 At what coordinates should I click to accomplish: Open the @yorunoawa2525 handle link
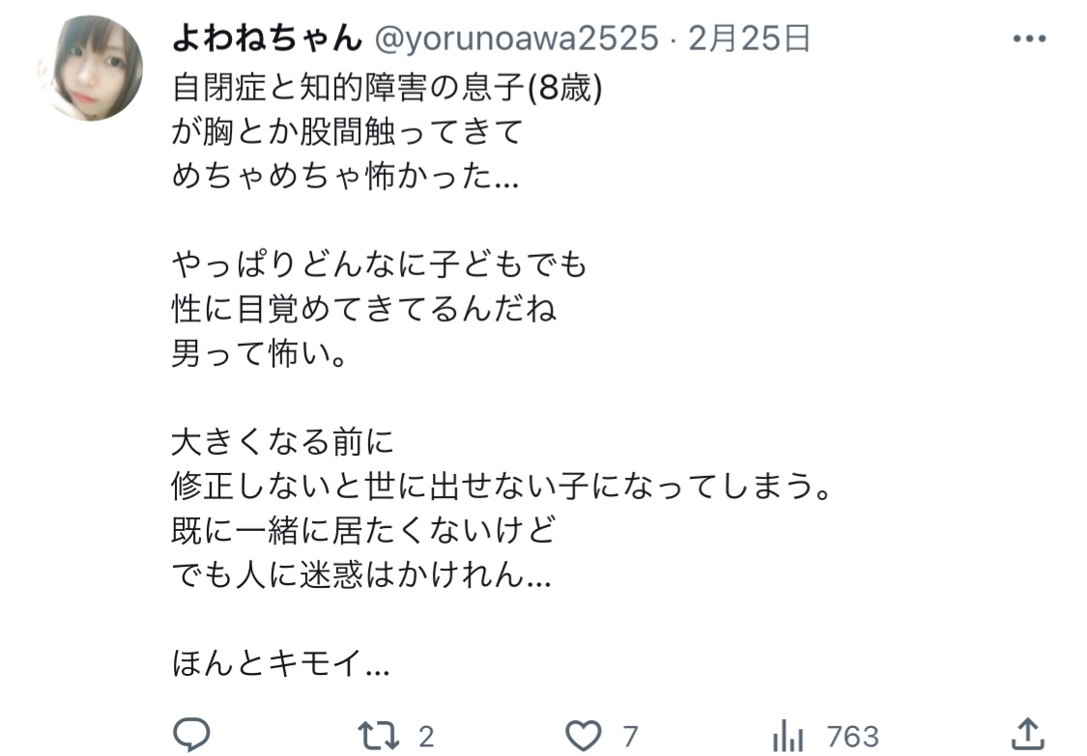tap(517, 38)
